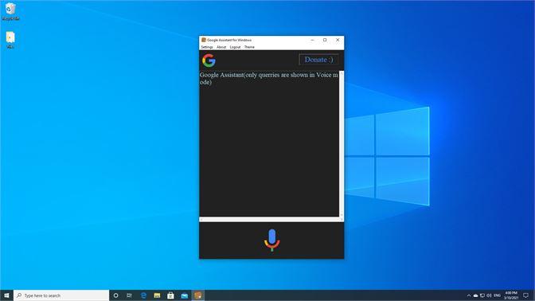Open the Action Center notifications icon
The width and height of the screenshot is (535, 301).
click(x=526, y=295)
